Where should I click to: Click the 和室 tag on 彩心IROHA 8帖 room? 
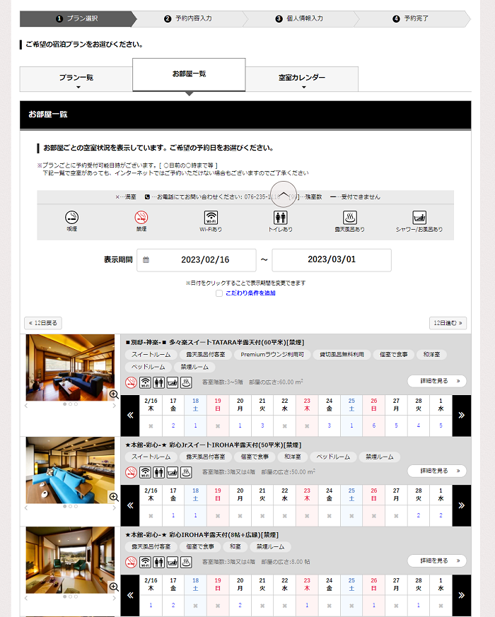[235, 546]
